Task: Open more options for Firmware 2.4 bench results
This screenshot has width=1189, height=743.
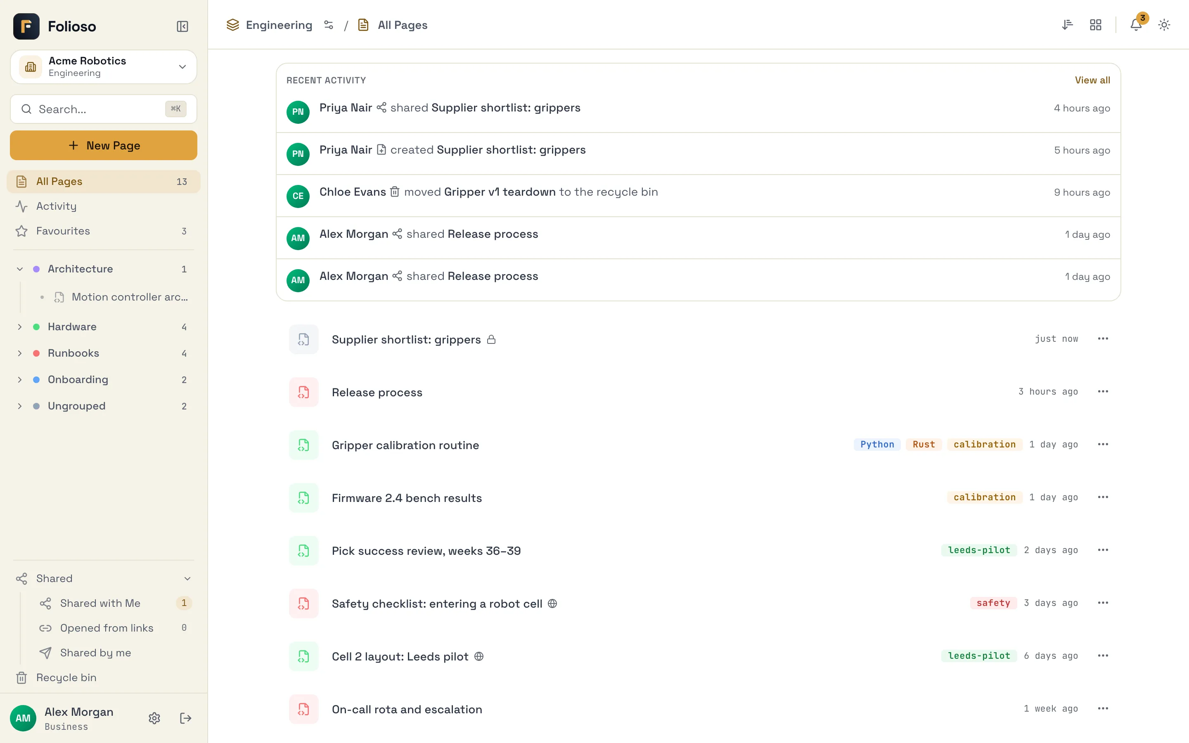Action: pos(1103,497)
